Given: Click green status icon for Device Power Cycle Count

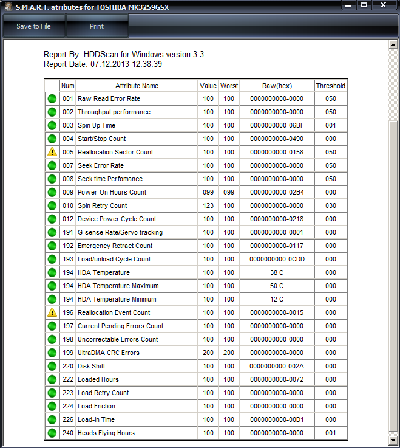Looking at the screenshot, I should [x=52, y=219].
